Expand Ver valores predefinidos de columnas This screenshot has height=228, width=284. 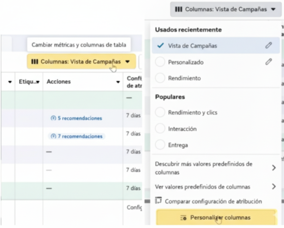(x=274, y=186)
